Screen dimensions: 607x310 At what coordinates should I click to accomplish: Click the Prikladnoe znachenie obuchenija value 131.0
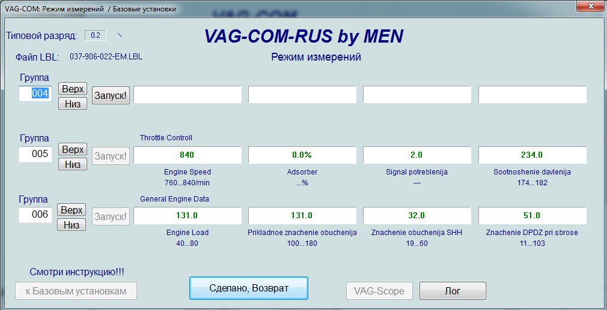302,215
